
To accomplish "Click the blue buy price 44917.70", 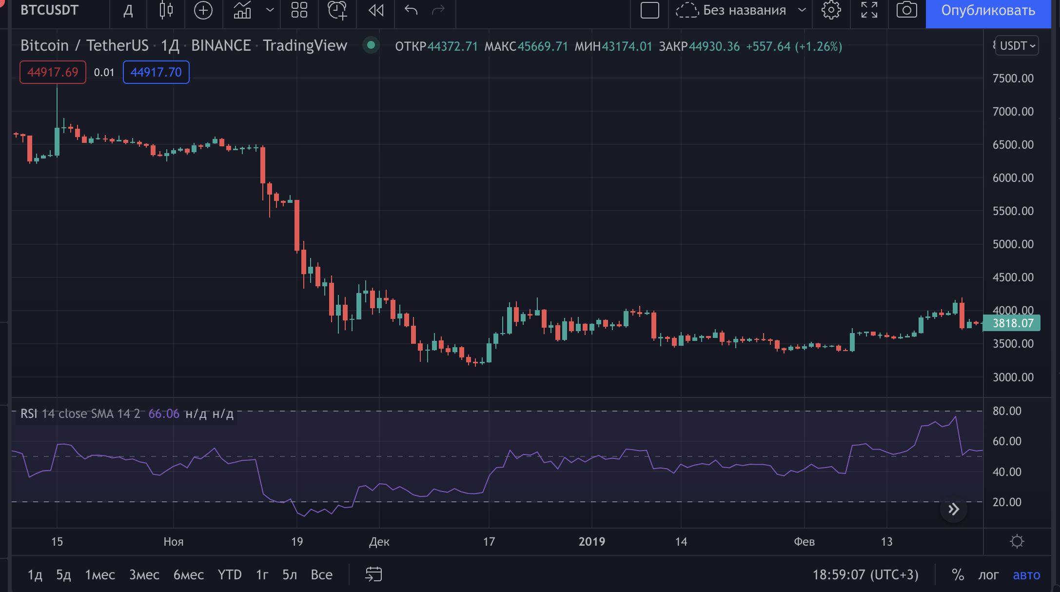I will (x=156, y=72).
